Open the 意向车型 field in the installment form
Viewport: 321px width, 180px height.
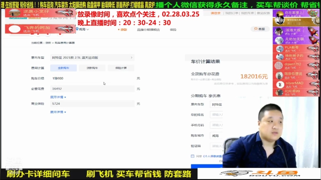[x=216, y=105]
